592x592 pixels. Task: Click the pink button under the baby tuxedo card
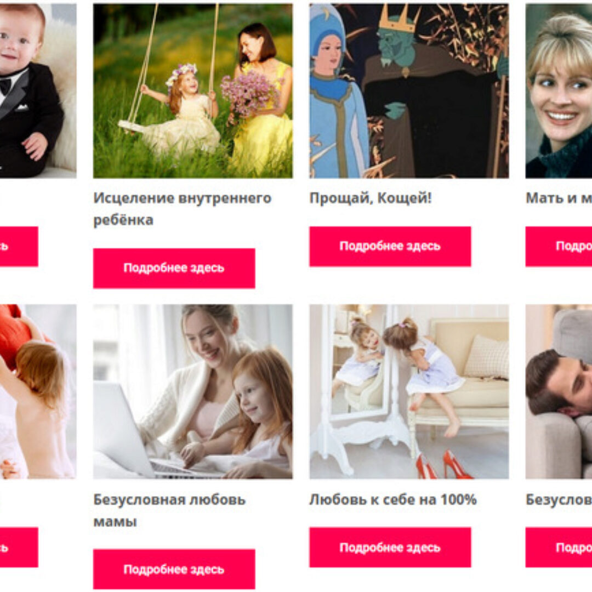pos(19,246)
